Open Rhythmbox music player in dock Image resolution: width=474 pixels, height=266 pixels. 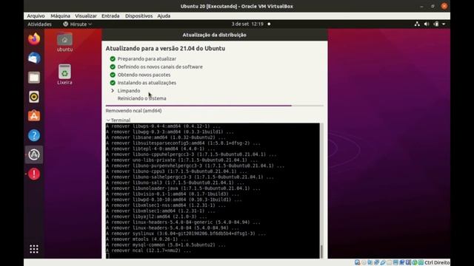click(x=34, y=97)
